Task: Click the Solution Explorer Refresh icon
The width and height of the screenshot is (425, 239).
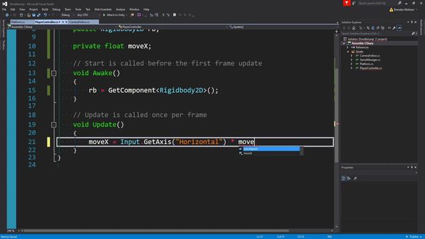Action: point(373,28)
